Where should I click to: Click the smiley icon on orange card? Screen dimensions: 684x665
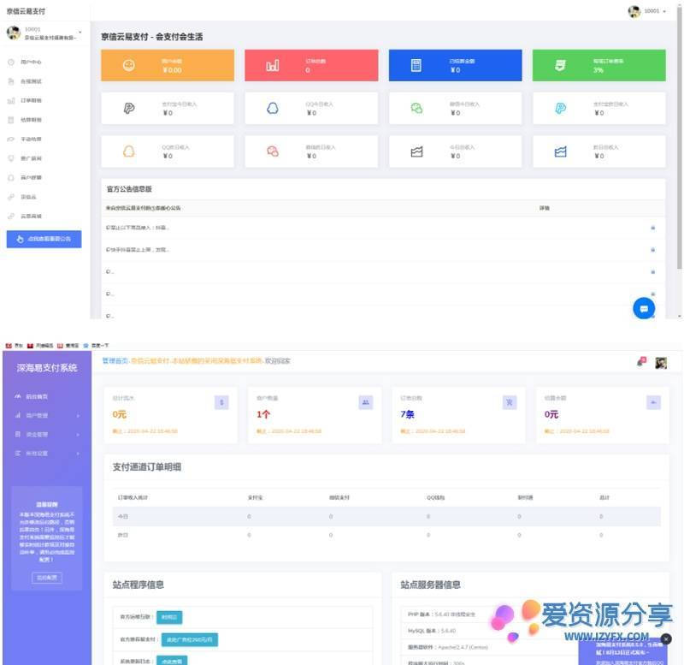(x=128, y=65)
